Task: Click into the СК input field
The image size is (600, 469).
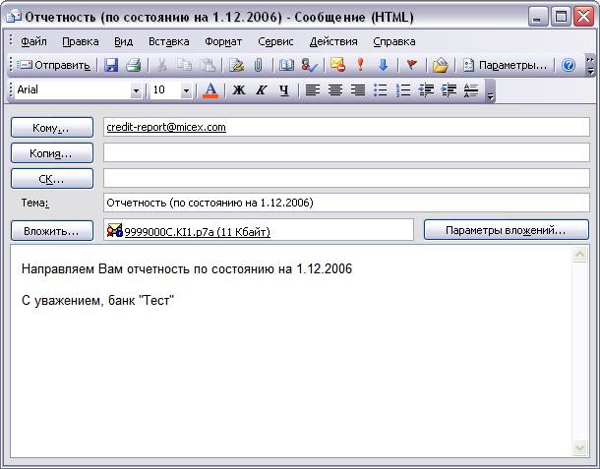Action: tap(346, 178)
